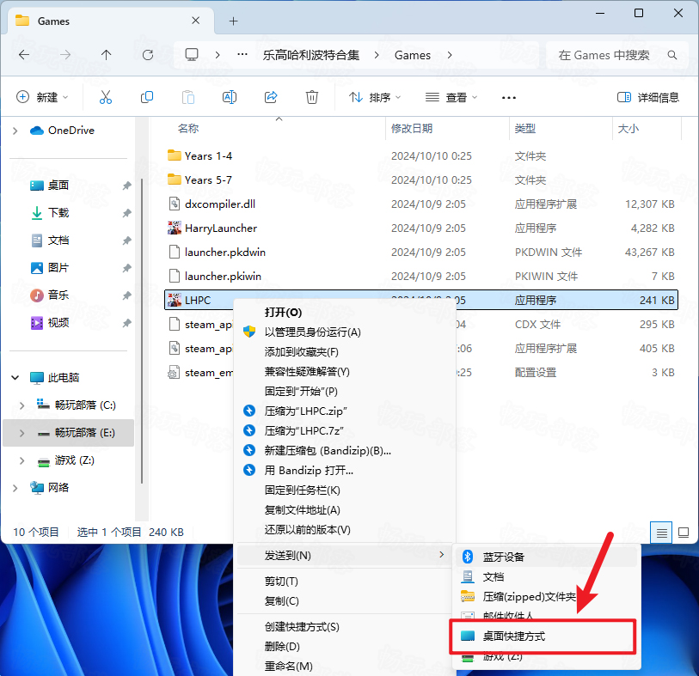Open 音乐 in the sidebar
699x676 pixels.
click(x=58, y=295)
